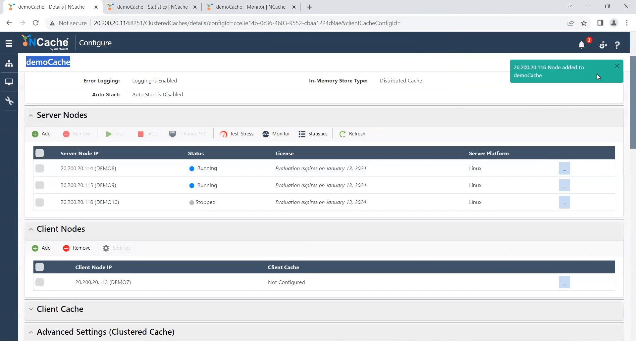
Task: Open more options for client 20.200.20.113
Action: click(564, 282)
